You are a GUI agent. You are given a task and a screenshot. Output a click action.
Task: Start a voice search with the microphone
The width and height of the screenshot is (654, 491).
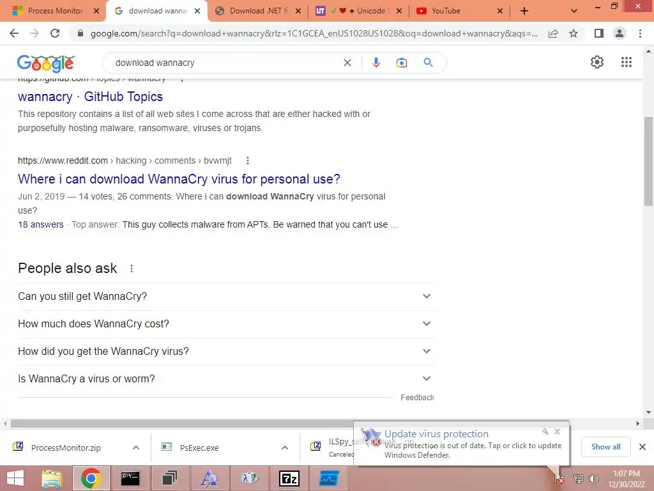[x=376, y=63]
